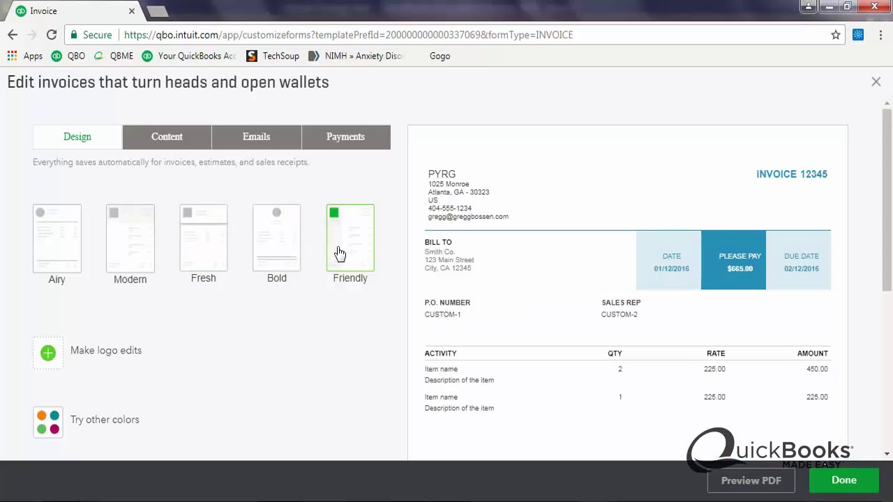Screen dimensions: 893x502
Task: Click the scrollbar down arrow
Action: click(x=887, y=454)
